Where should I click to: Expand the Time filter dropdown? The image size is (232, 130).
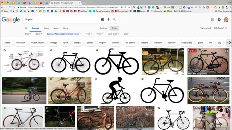point(100,34)
